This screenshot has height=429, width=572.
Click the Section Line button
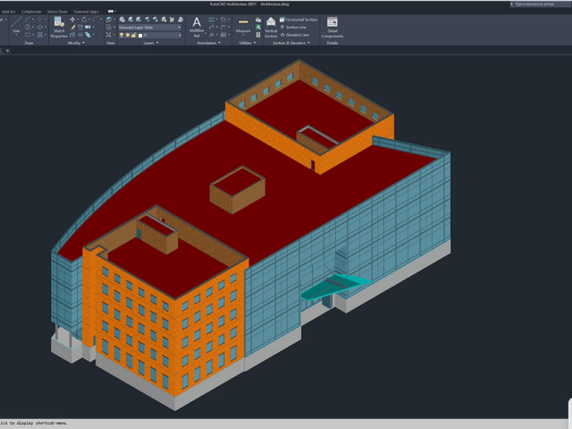(297, 27)
